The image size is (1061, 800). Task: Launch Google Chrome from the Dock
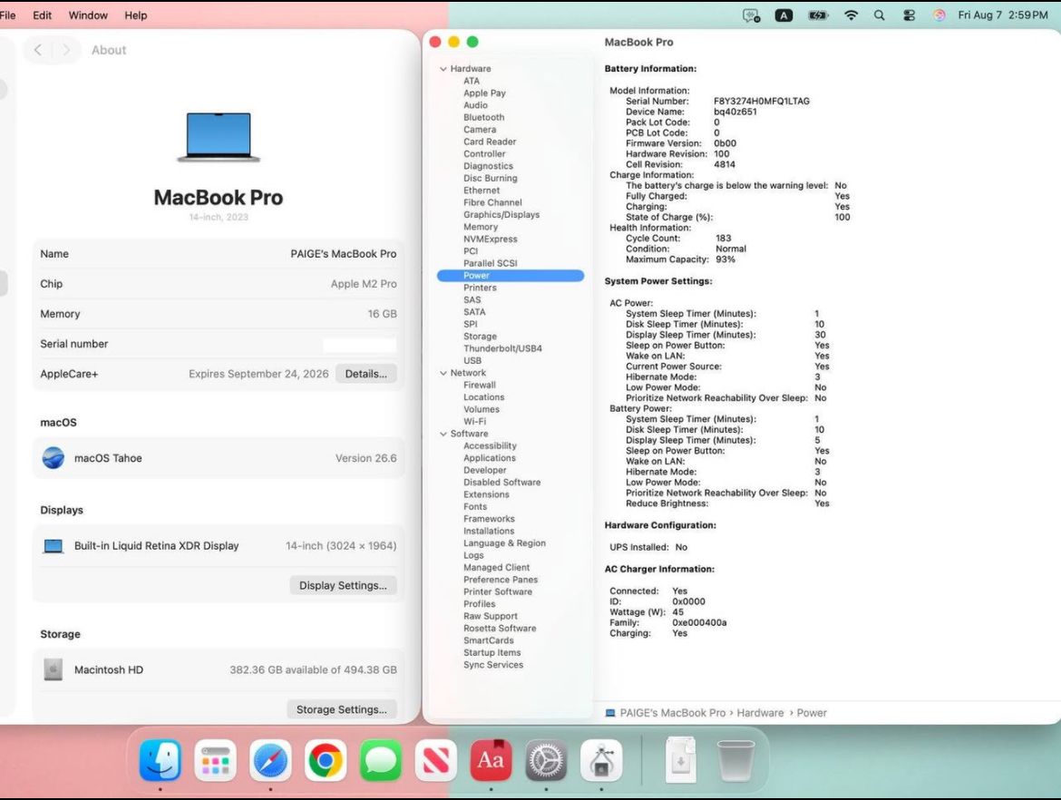click(x=326, y=761)
